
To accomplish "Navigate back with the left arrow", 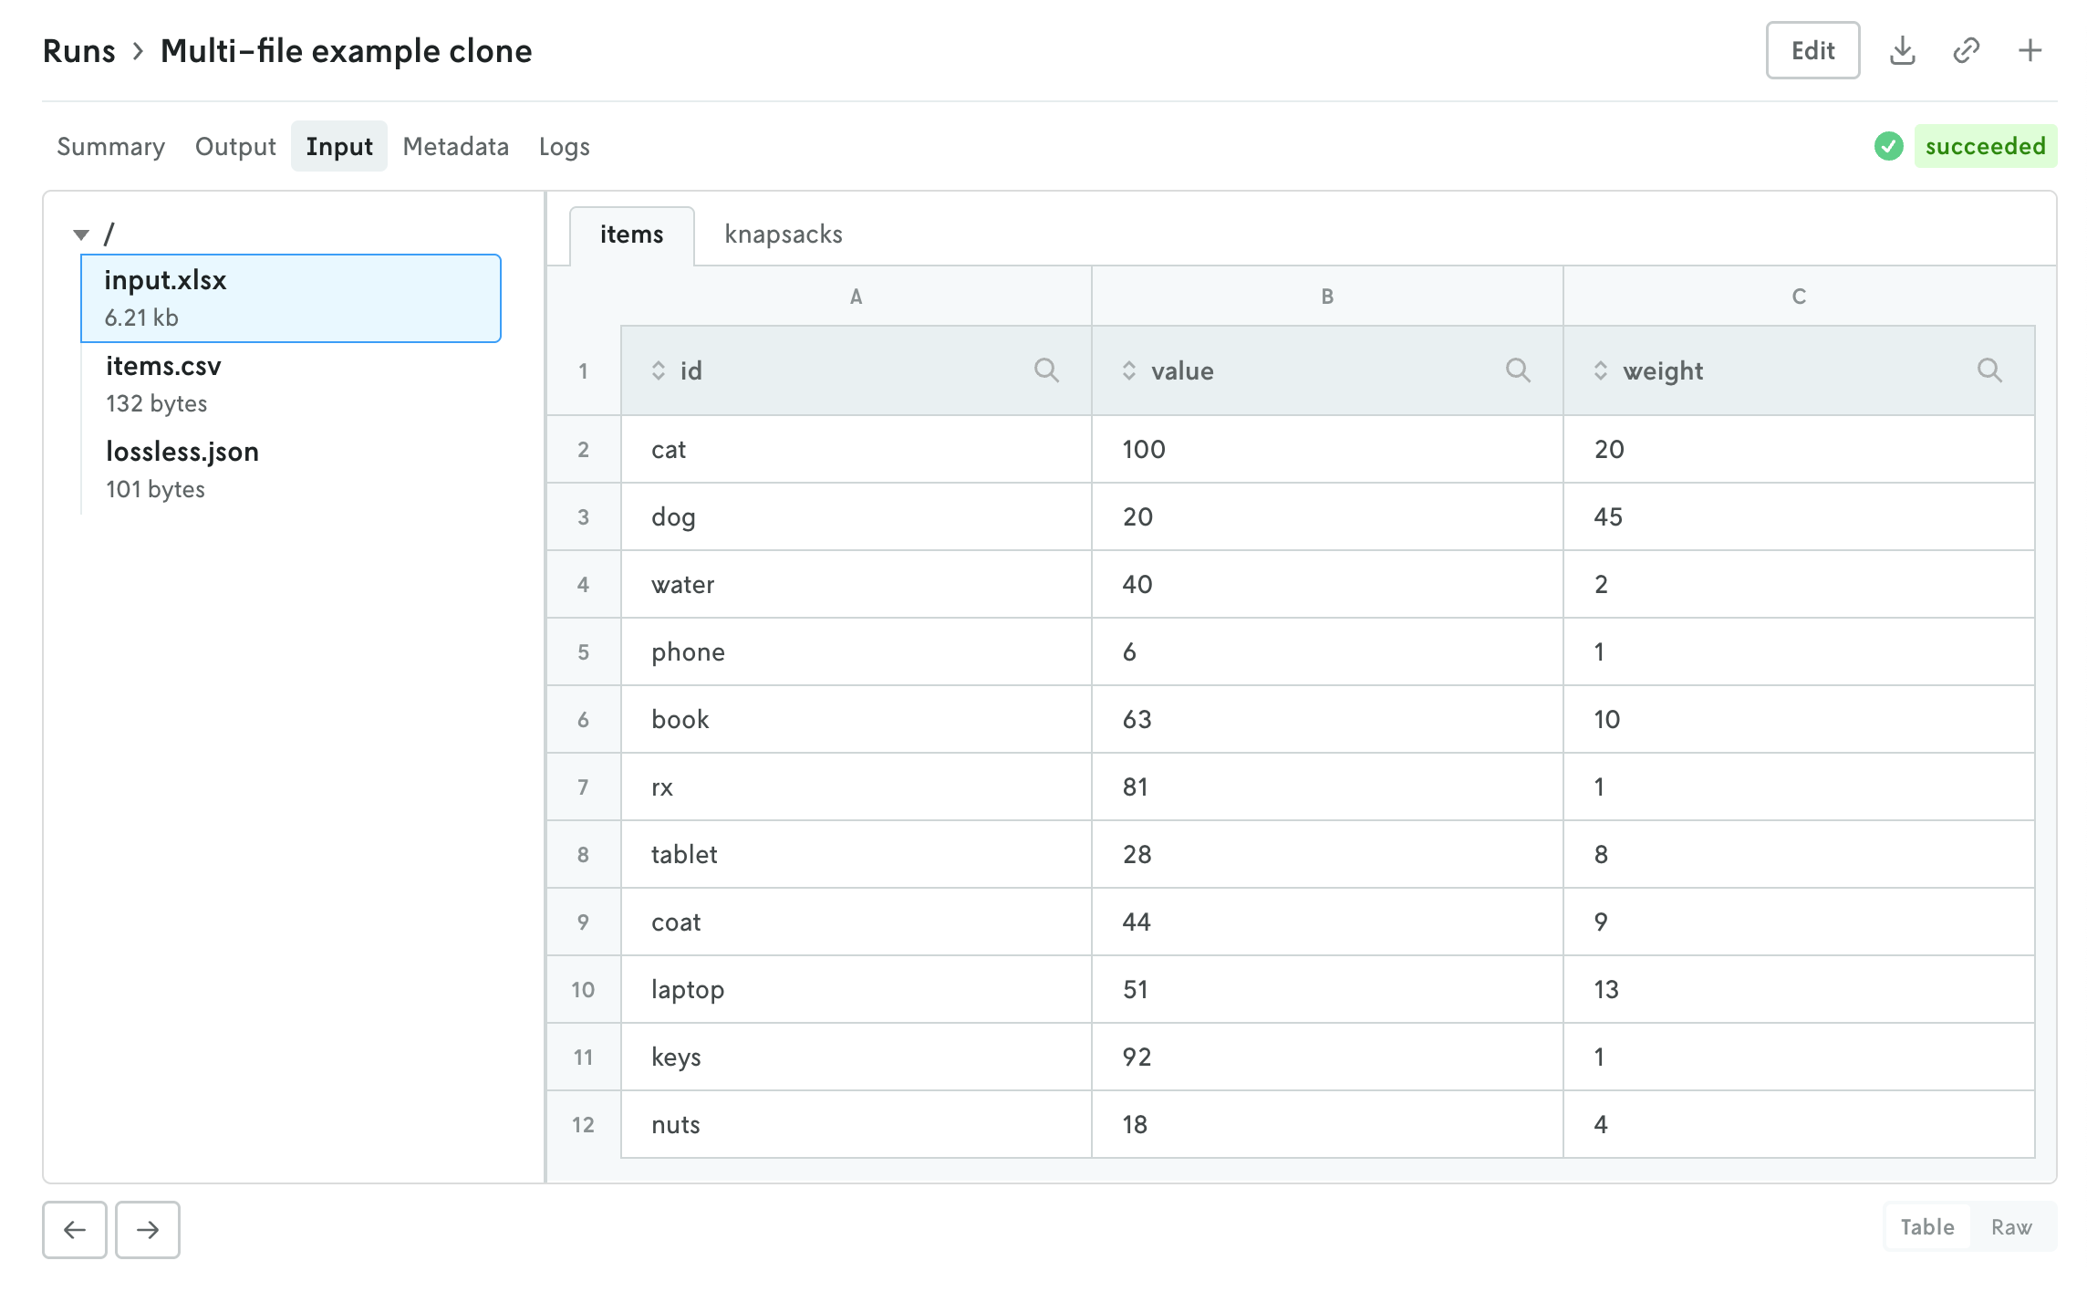I will click(x=74, y=1230).
